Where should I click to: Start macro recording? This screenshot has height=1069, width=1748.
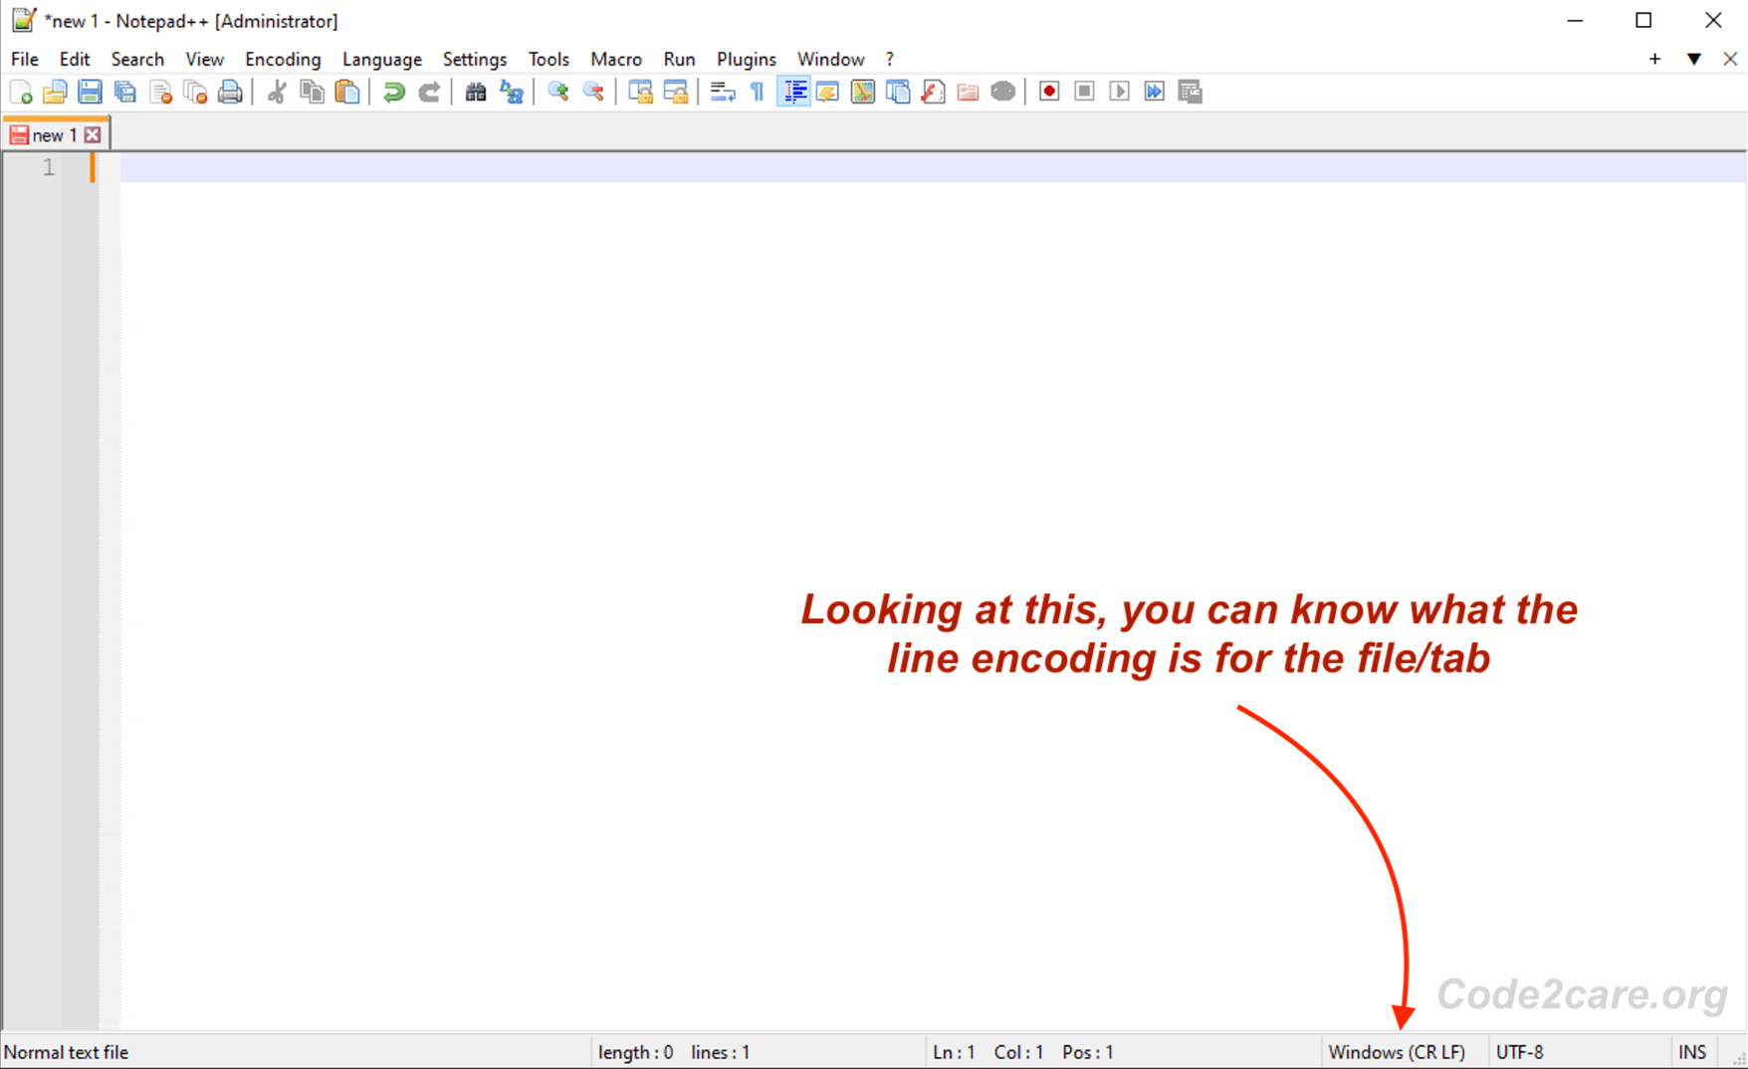[x=1048, y=91]
